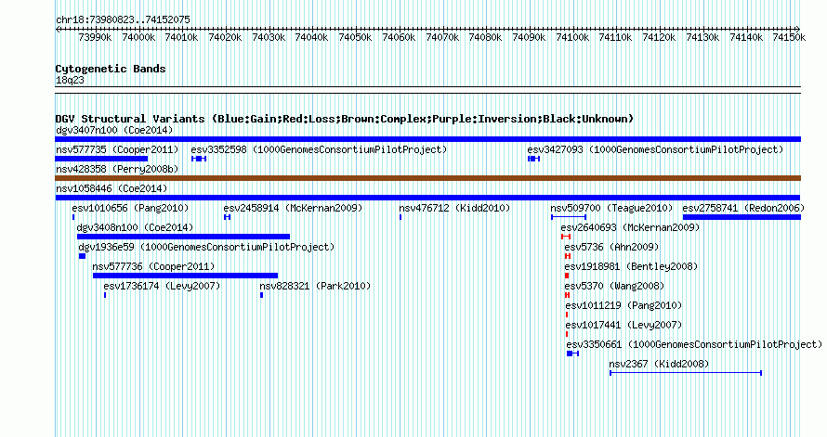The width and height of the screenshot is (827, 437).
Task: Click the 74000k ruler position
Action: pos(138,37)
